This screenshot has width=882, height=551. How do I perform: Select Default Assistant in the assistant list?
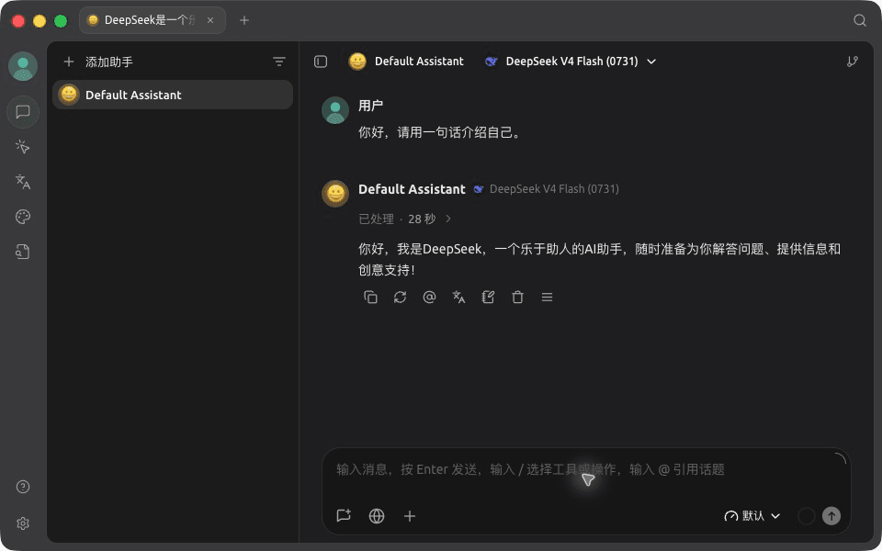(x=173, y=95)
